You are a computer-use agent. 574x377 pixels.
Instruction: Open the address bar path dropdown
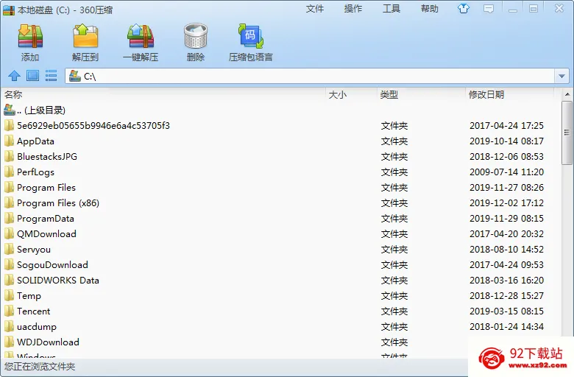562,76
